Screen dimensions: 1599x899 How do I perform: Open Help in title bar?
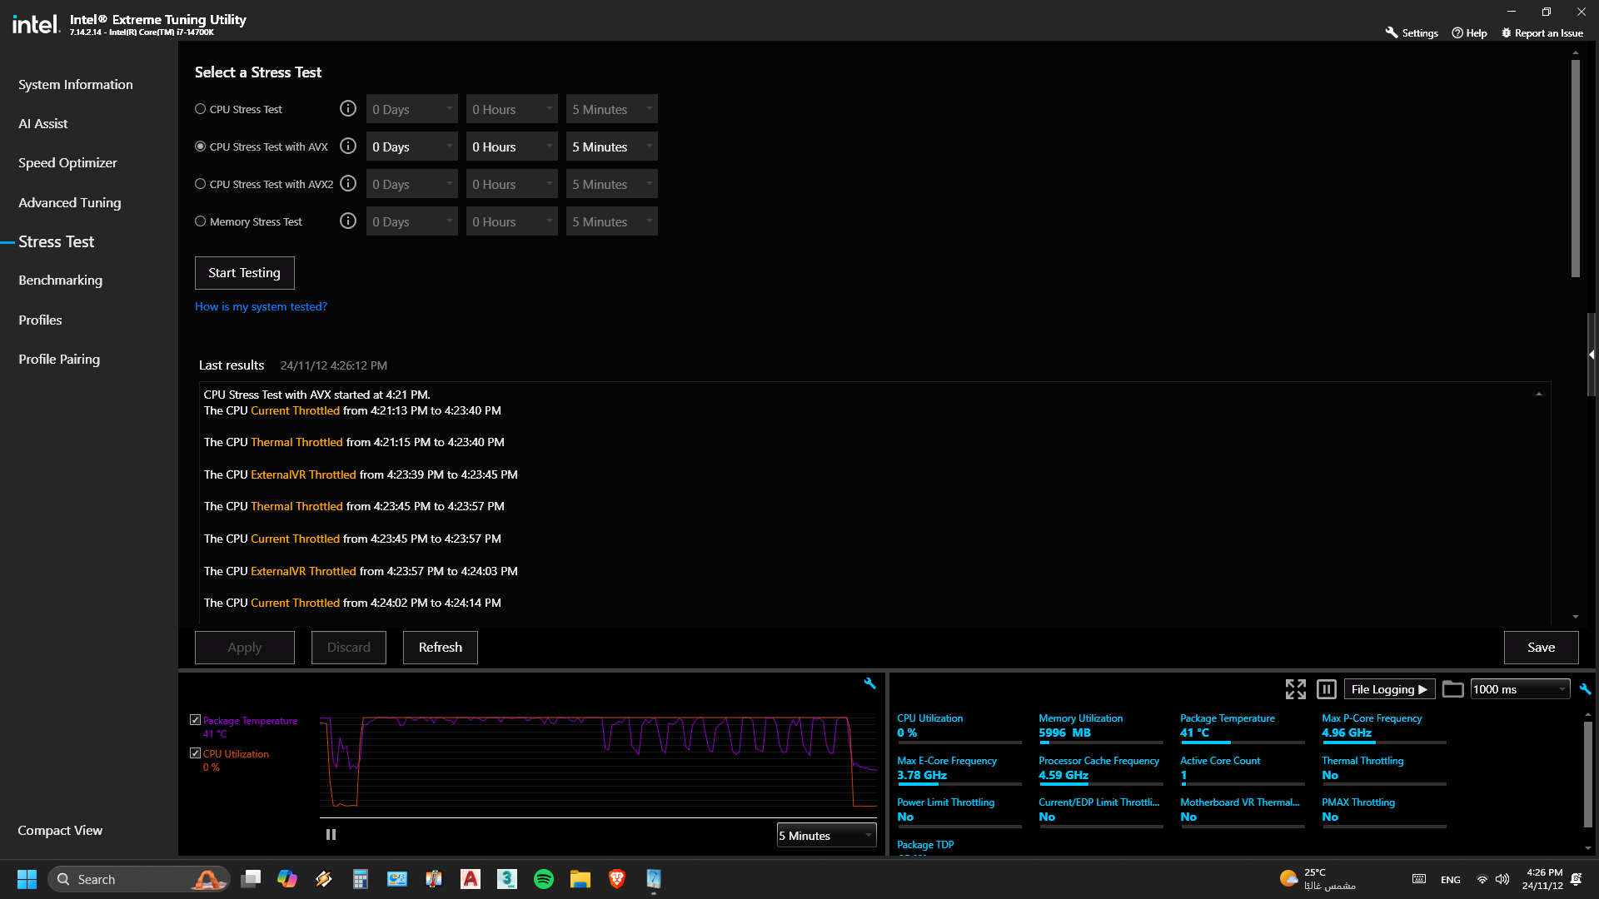coord(1469,33)
